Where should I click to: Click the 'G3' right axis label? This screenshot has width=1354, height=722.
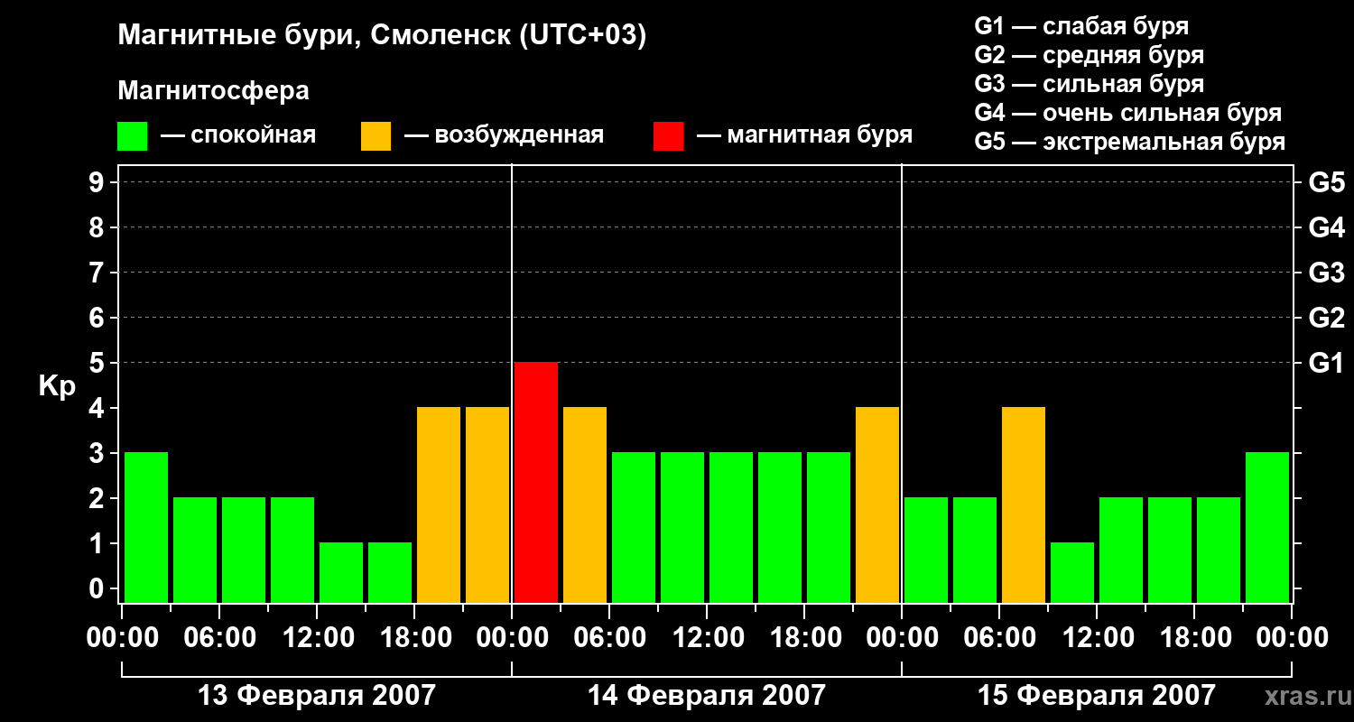point(1326,273)
